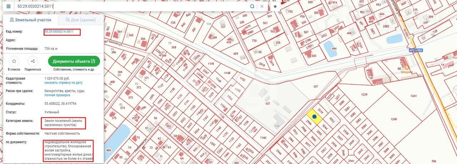Image resolution: width=457 pixels, height=164 pixels.
Task: Select parcel 494 with the blue pond
Action: [334, 49]
